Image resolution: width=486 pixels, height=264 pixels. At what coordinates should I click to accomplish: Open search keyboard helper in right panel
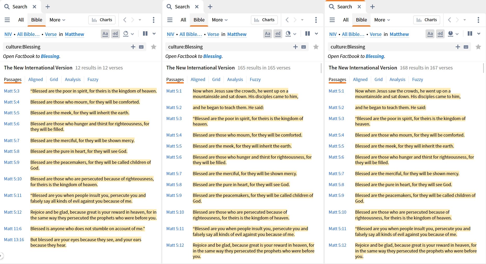coord(466,47)
